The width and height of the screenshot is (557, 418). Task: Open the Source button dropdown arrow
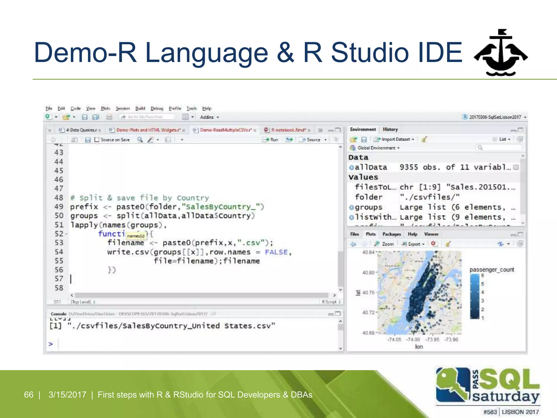[x=326, y=140]
